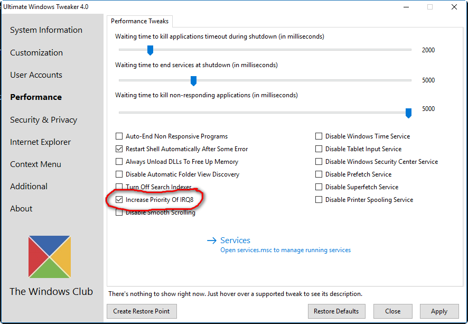468x324 pixels.
Task: Enable Auto-End Non Responsive Programs
Action: [119, 136]
